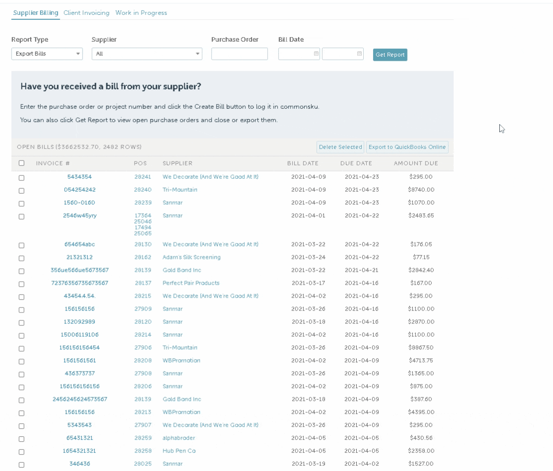Image resolution: width=553 pixels, height=471 pixels.
Task: Select checkbox for invoice 054254242 row
Action: pyautogui.click(x=21, y=190)
